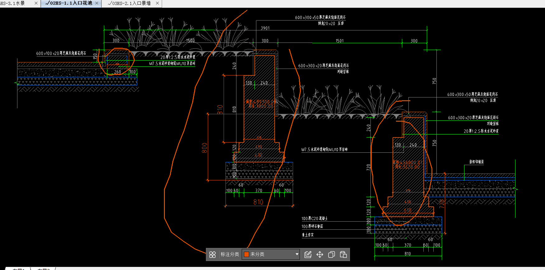545x270 pixels.
Task: Pick the orange 310 vertical dimension
Action: tap(220, 110)
